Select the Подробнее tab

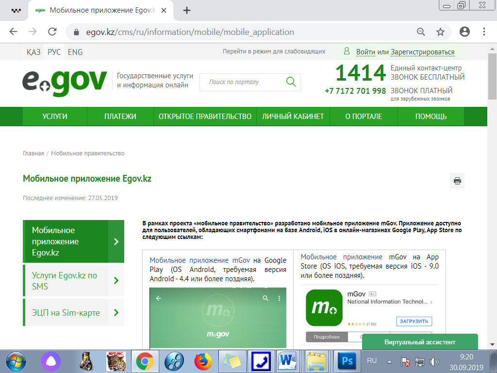[327, 337]
